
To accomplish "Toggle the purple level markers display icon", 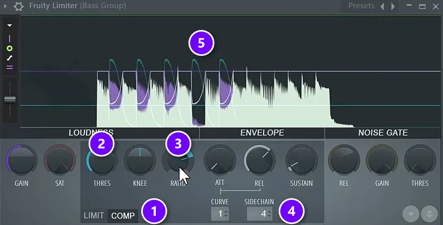I will point(10,67).
